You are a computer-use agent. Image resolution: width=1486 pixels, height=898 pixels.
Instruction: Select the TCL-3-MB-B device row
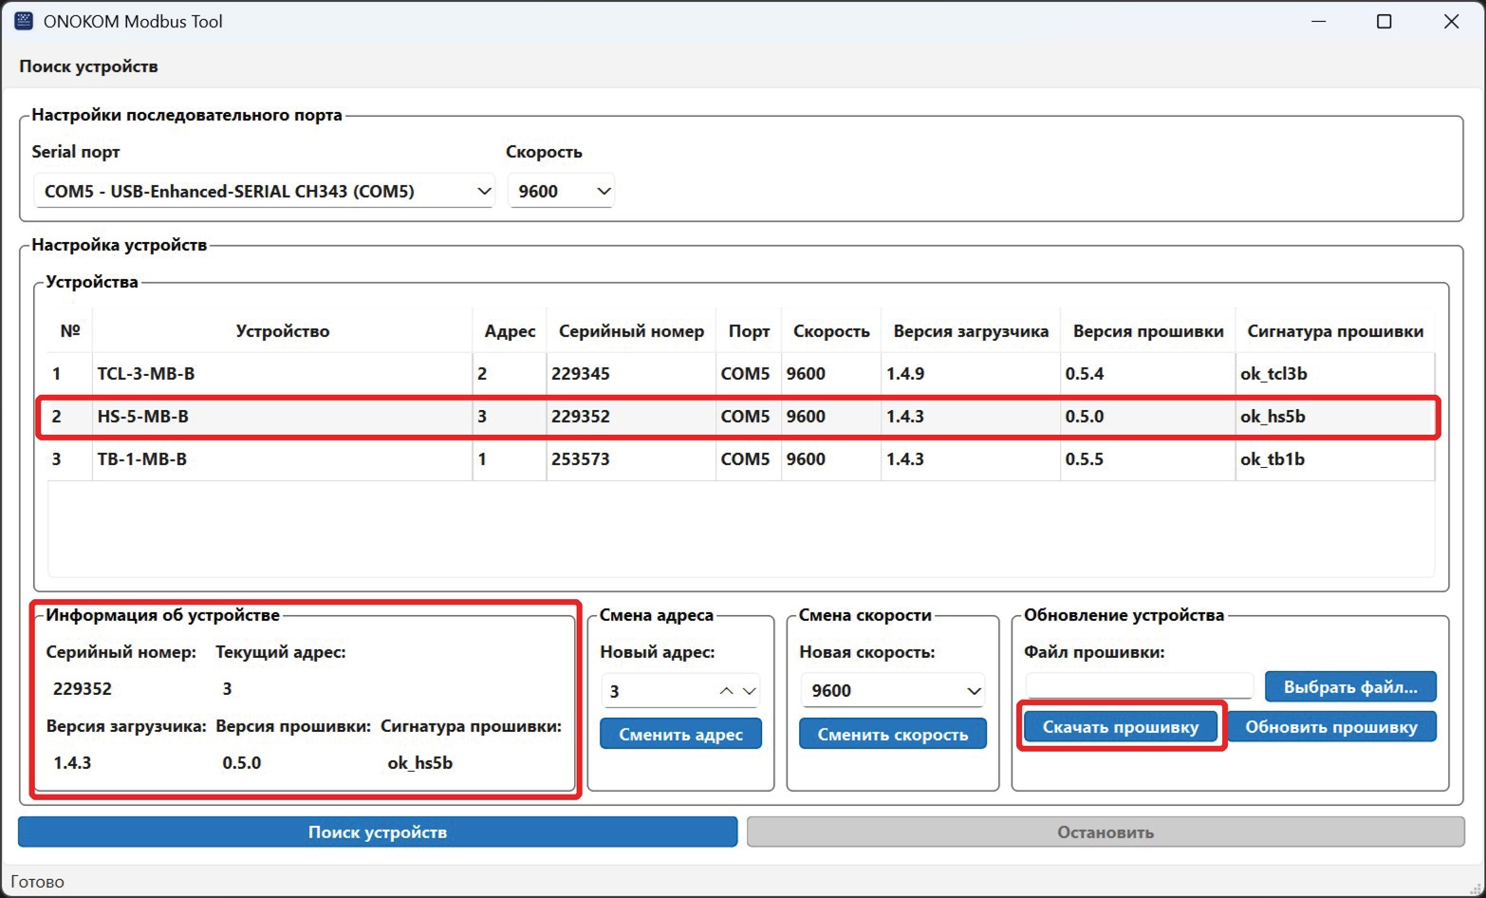(282, 373)
